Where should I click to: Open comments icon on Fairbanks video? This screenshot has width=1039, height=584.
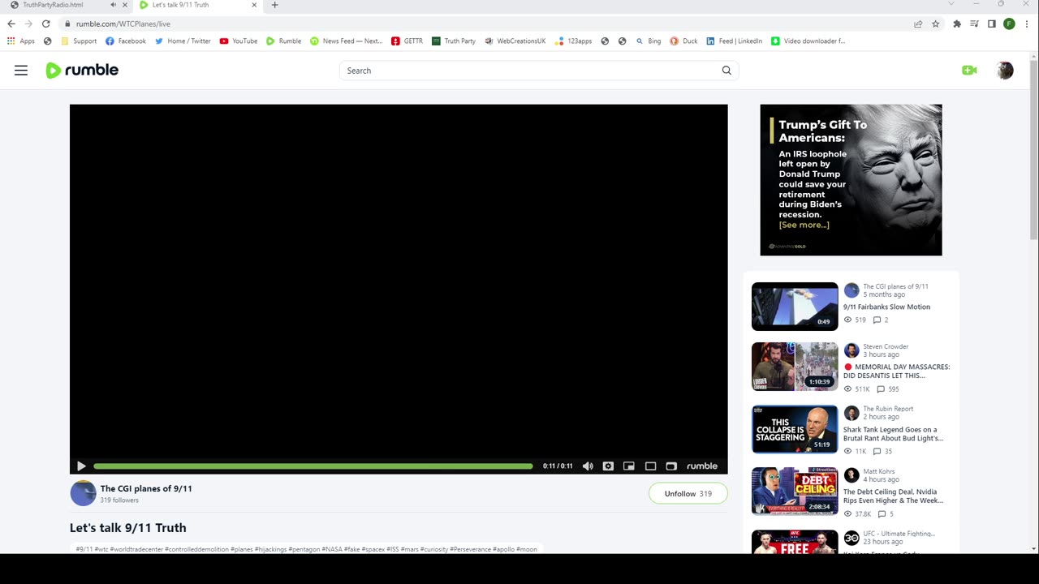tap(877, 320)
